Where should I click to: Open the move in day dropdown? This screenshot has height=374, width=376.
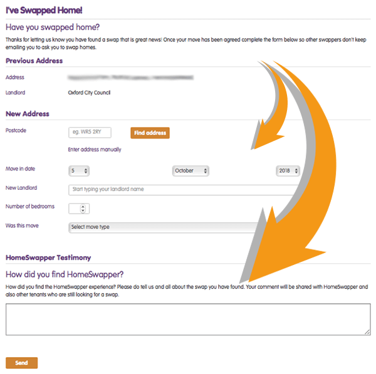79,171
